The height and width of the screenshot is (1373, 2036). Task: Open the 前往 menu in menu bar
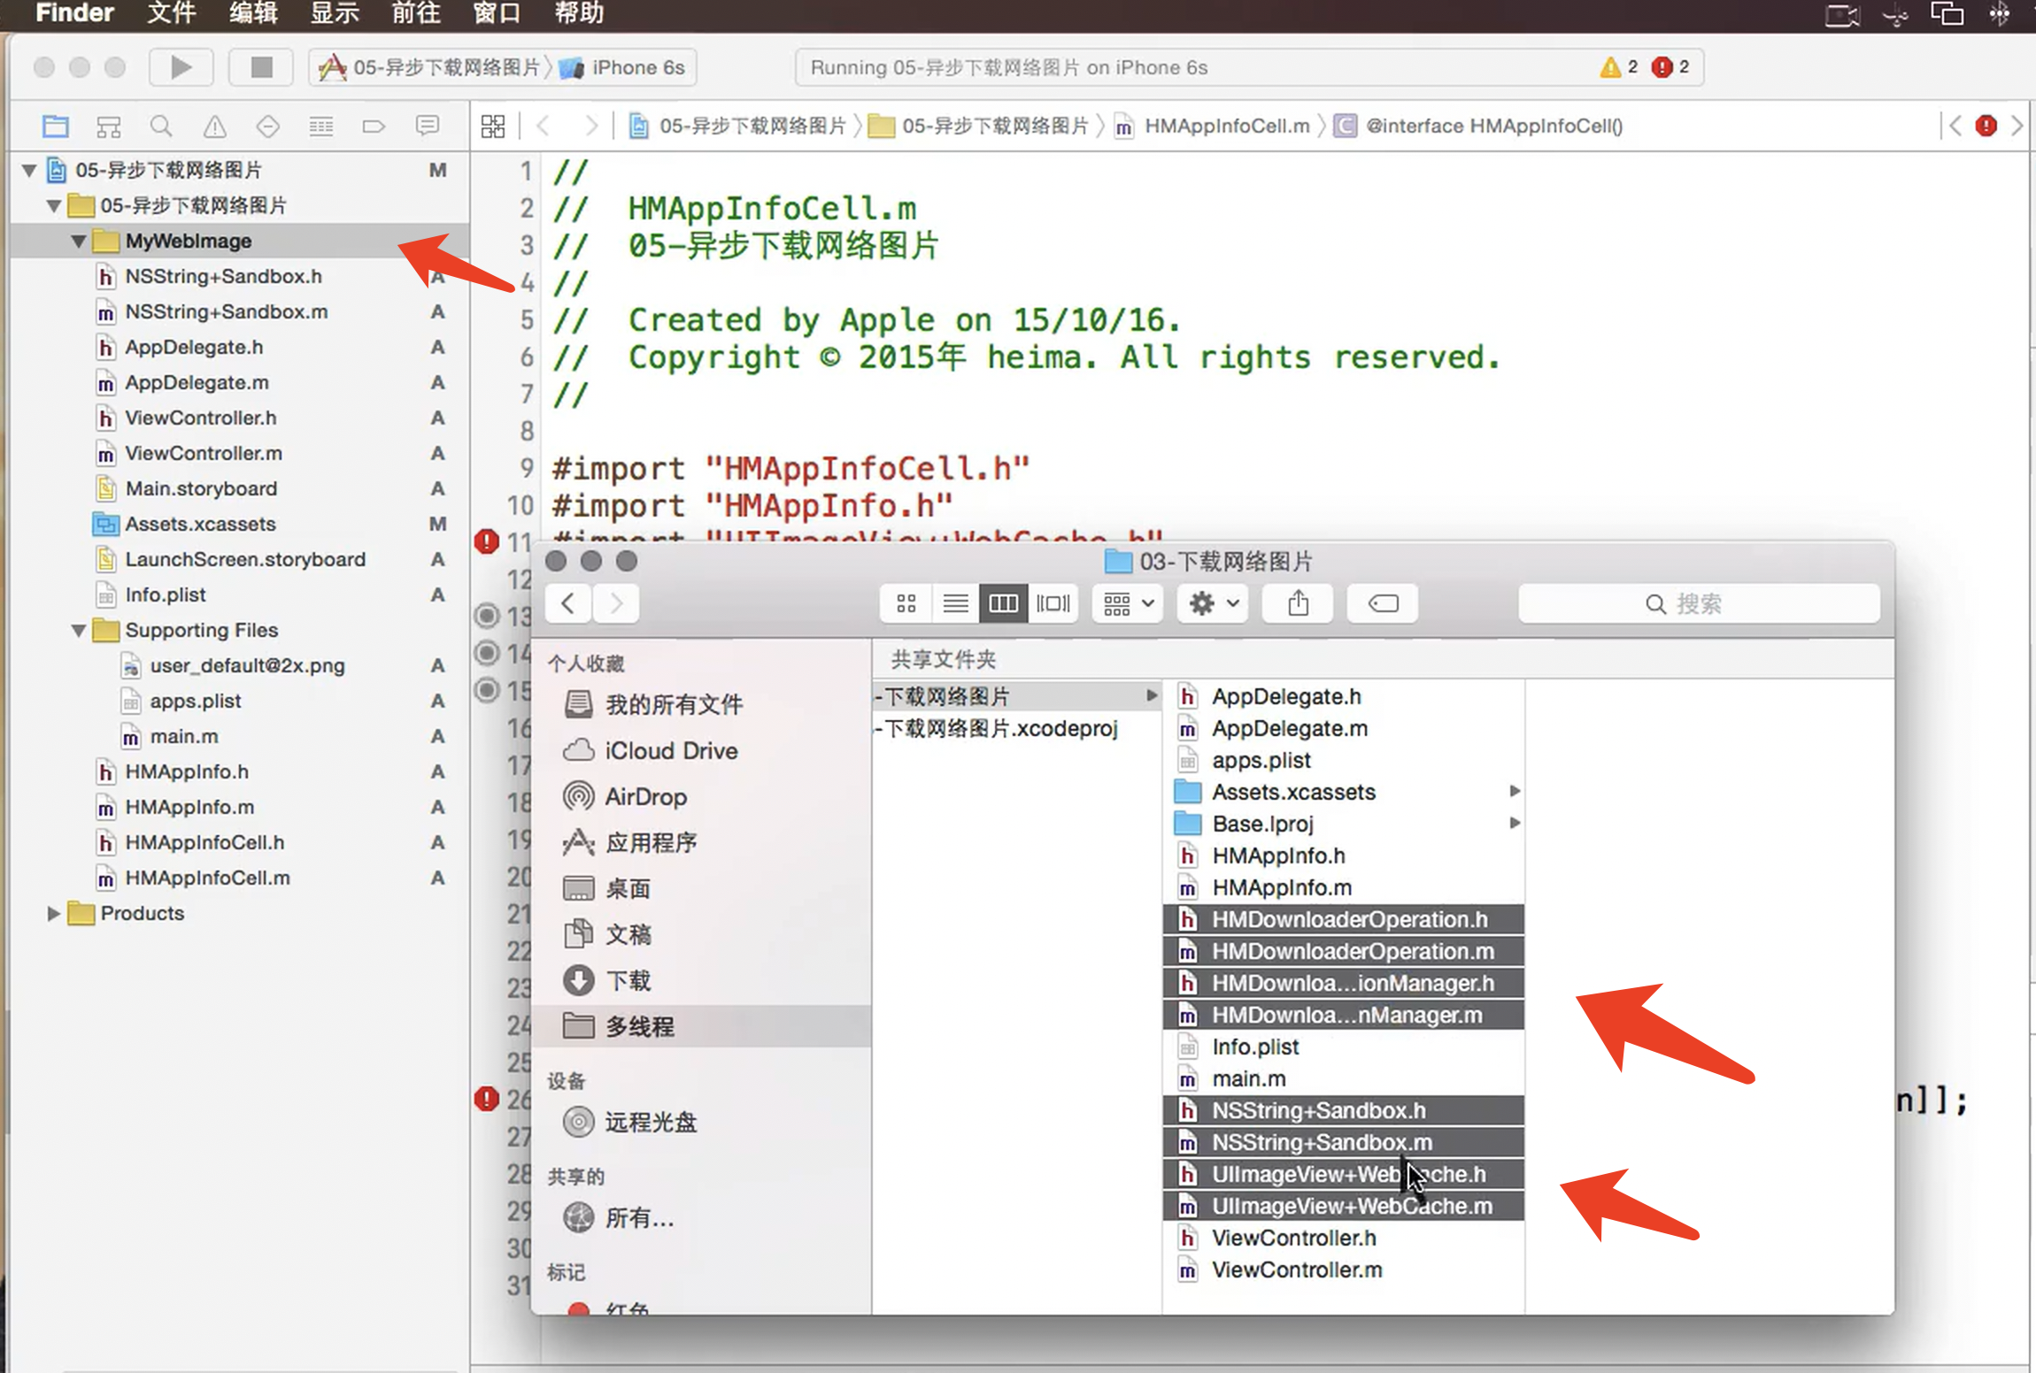coord(415,13)
